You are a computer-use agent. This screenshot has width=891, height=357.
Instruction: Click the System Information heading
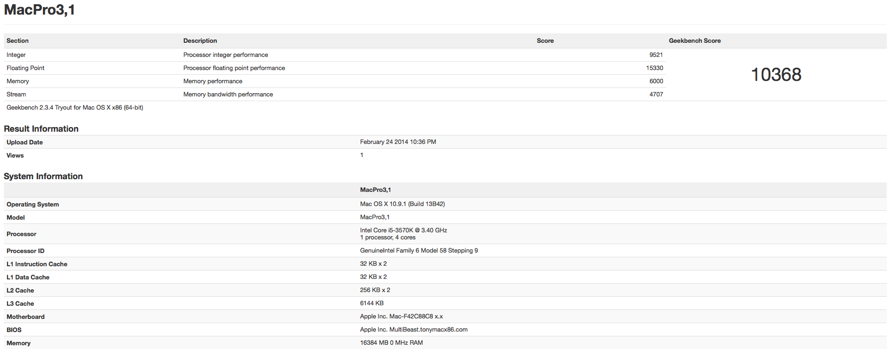point(43,176)
